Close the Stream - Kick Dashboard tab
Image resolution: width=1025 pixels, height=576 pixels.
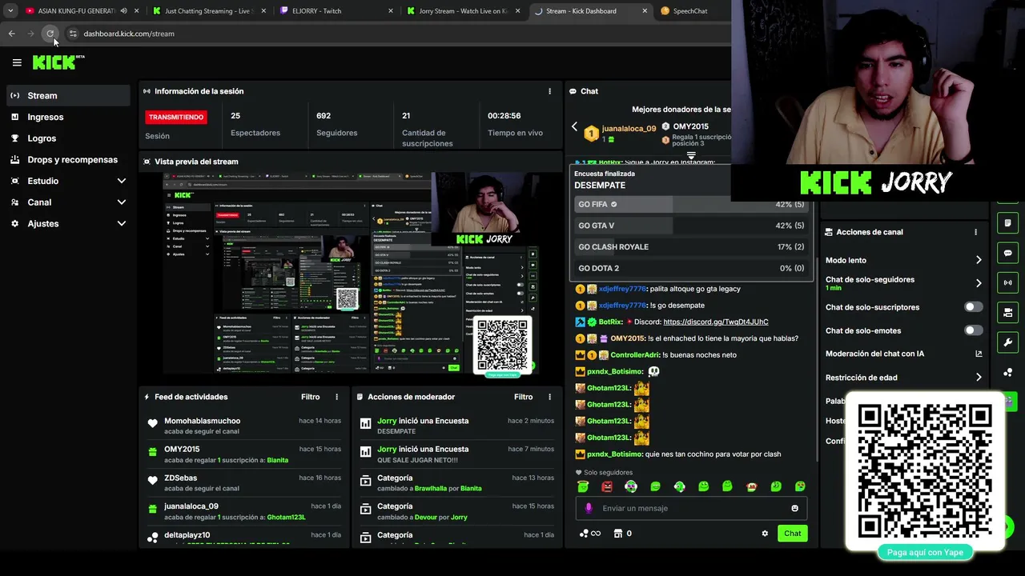click(645, 11)
